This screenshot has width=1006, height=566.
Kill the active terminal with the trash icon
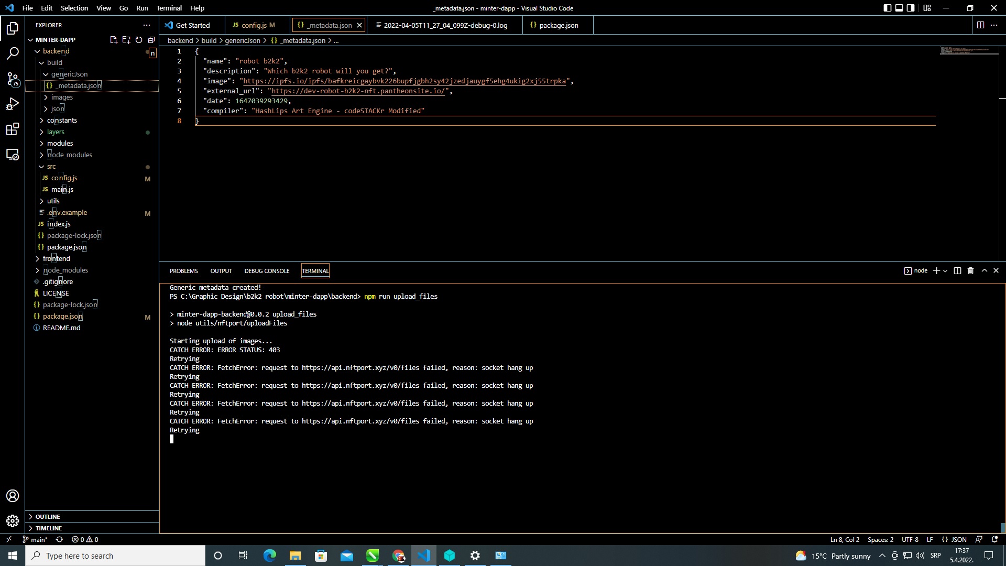(x=971, y=270)
